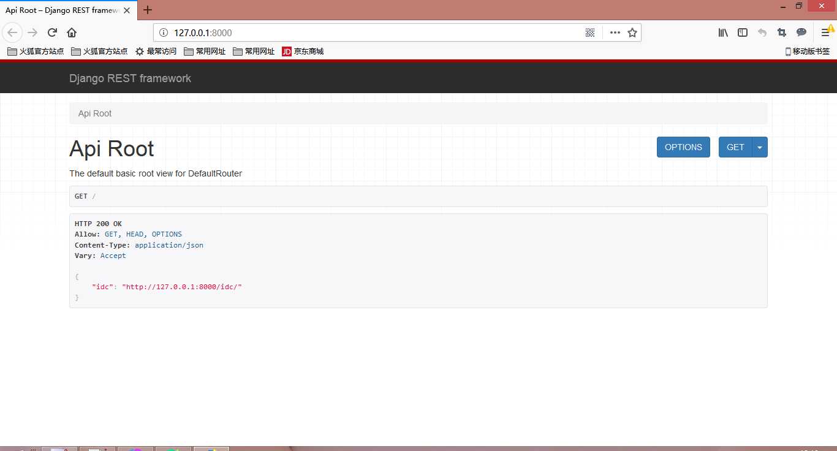Open the 最常访问 gear bookmark

(x=156, y=51)
